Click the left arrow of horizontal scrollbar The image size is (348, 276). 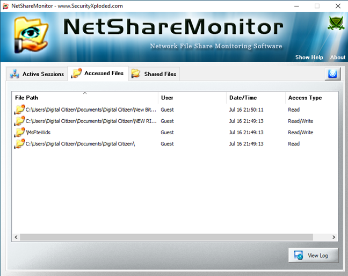pyautogui.click(x=16, y=237)
